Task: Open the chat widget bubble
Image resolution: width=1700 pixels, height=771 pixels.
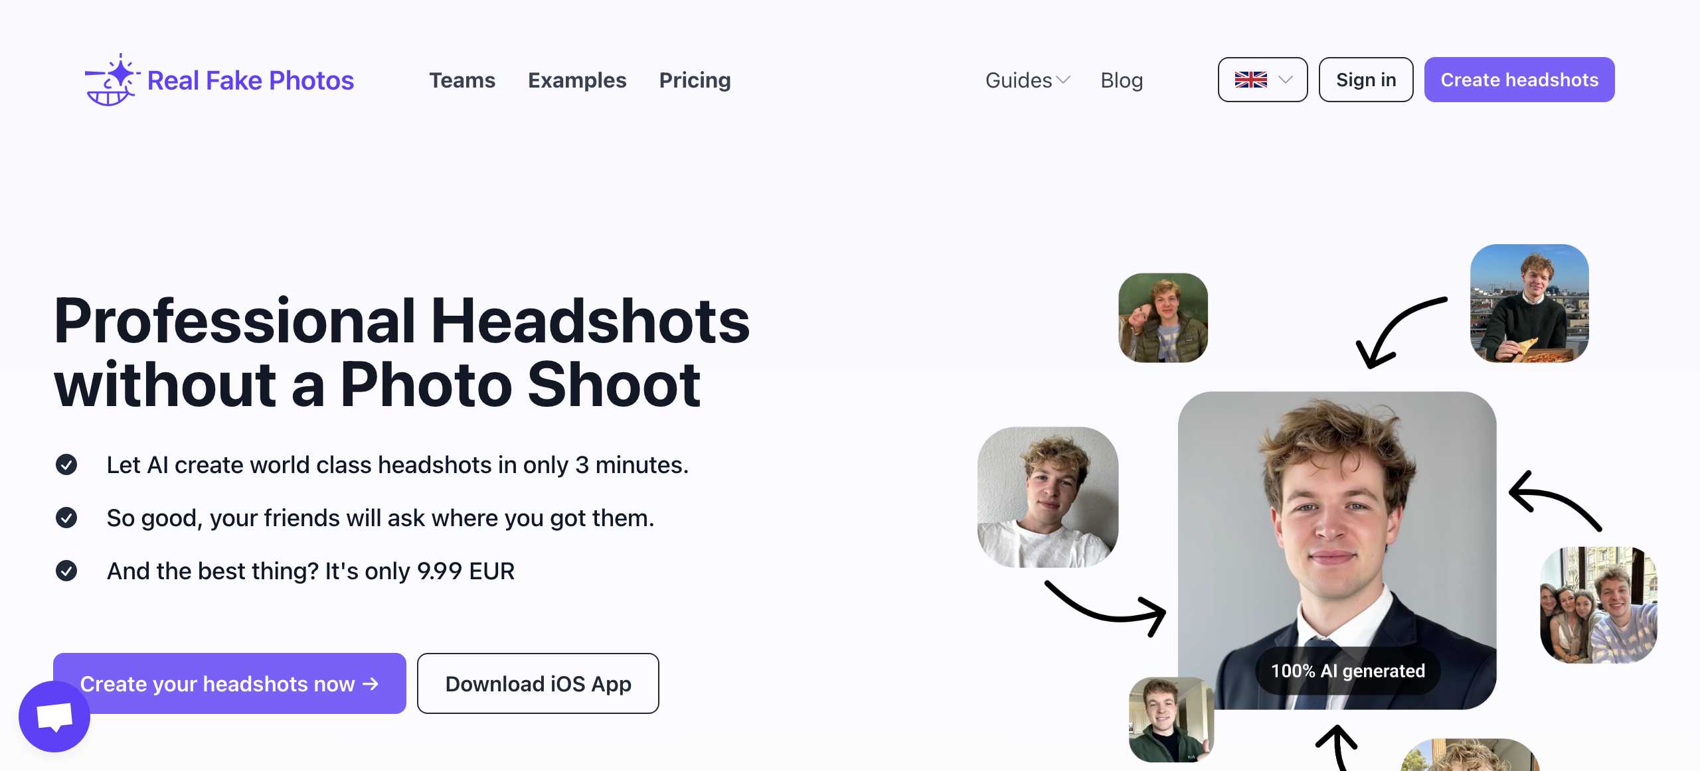Action: point(54,717)
